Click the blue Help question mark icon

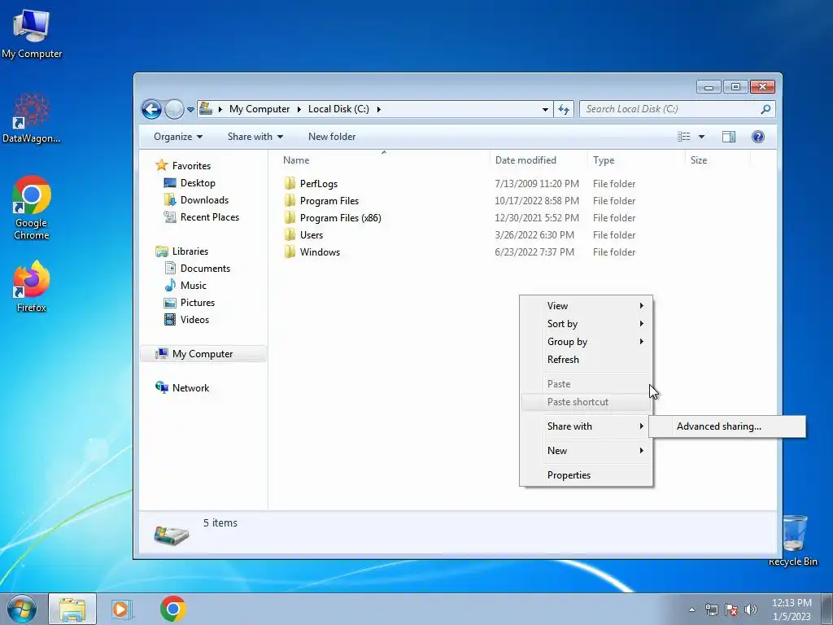tap(758, 137)
